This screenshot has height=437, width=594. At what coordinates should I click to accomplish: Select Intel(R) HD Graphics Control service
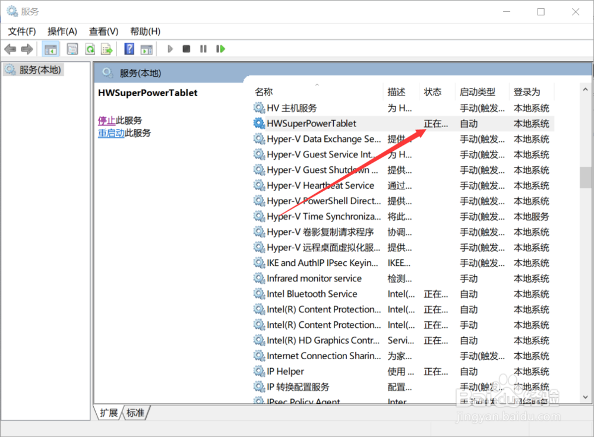point(403,340)
